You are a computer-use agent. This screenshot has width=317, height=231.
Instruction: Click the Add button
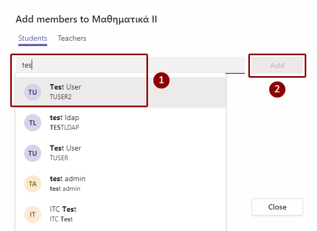[x=277, y=65]
